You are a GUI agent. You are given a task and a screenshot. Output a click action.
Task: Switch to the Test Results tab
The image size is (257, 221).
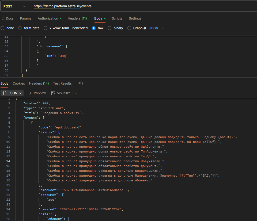click(62, 83)
